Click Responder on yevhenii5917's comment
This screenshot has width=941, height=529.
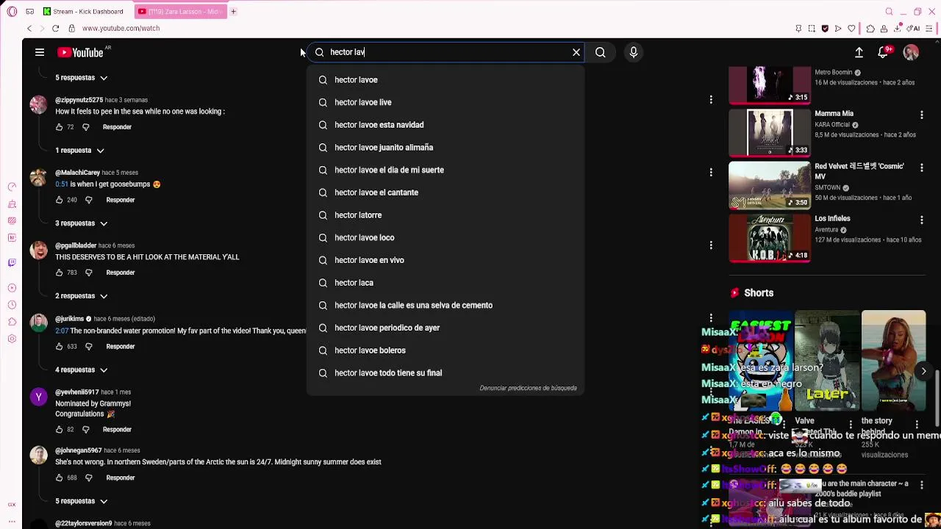[x=117, y=430]
